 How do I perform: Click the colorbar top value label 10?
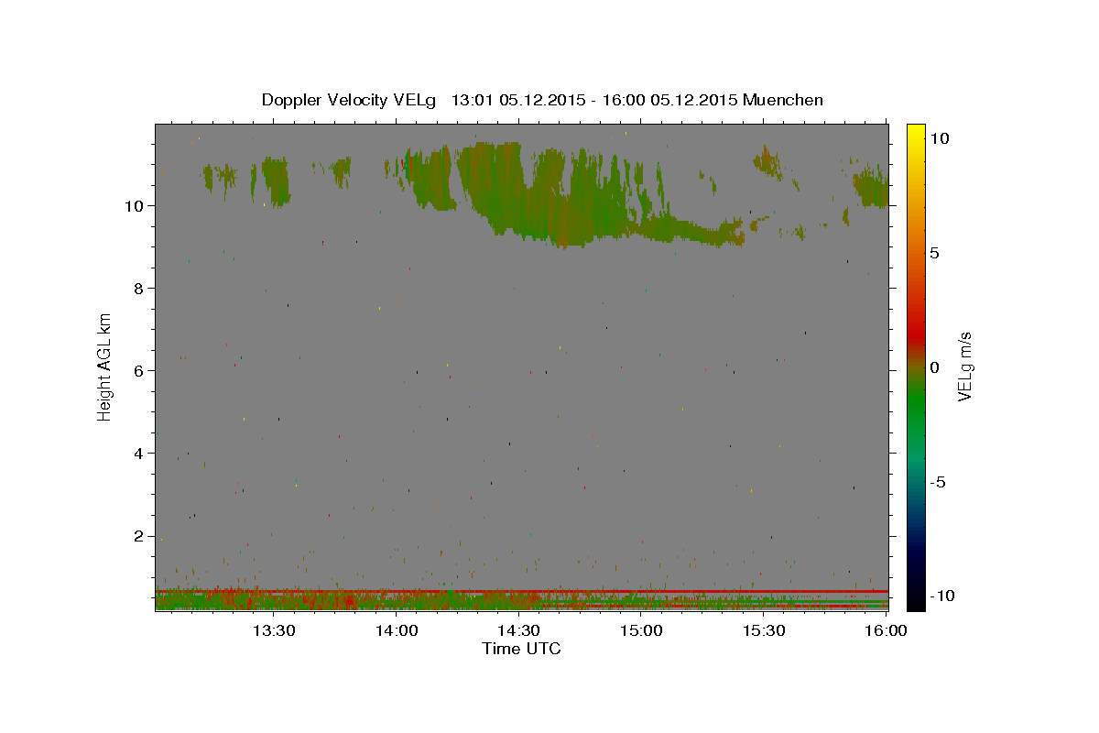pos(938,138)
